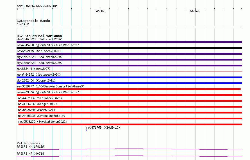Click the magenta RASSF3|NM_178169 transcript line

pos(129,149)
